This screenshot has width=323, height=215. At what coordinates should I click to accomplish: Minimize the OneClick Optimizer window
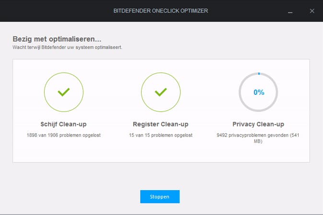tap(289, 11)
